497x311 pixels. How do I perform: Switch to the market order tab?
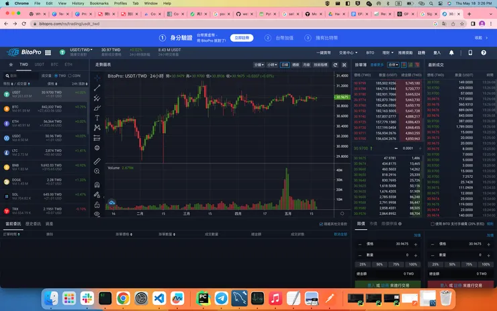click(x=373, y=224)
